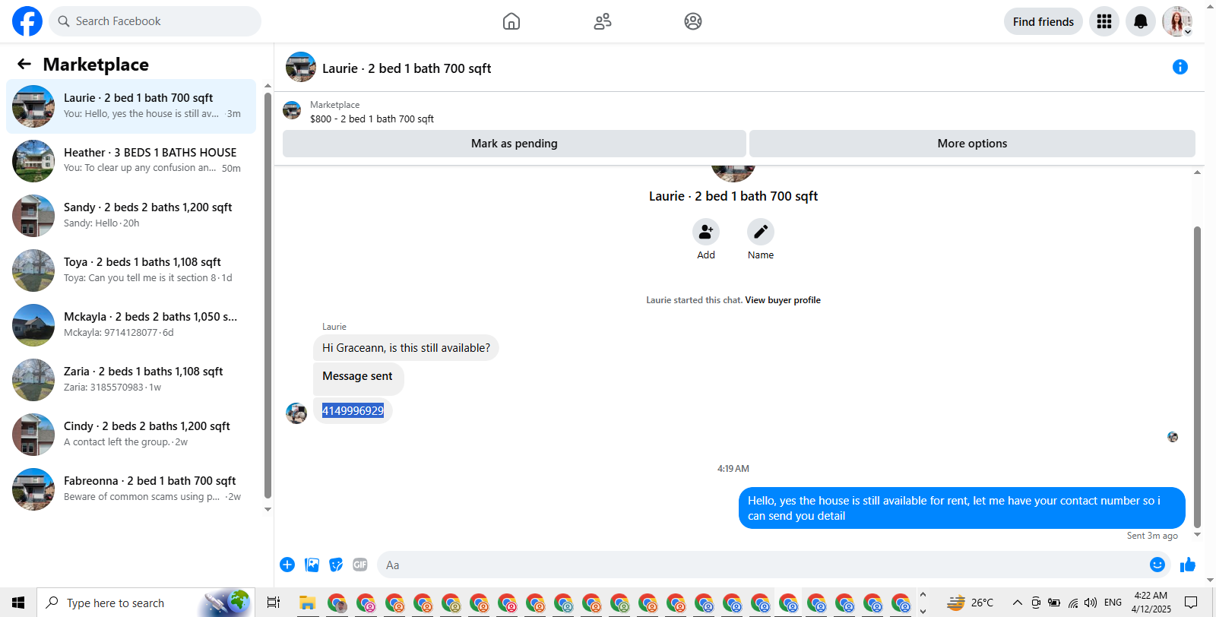Click the conversation list scrollbar
Screen dimensions: 1216x617
point(268,295)
